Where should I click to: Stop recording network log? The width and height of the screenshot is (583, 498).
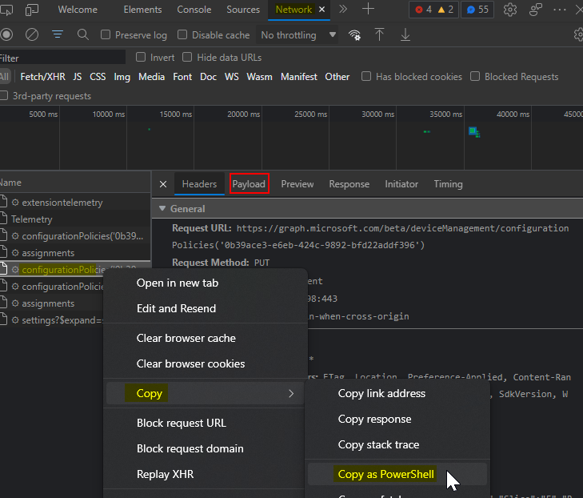click(6, 34)
